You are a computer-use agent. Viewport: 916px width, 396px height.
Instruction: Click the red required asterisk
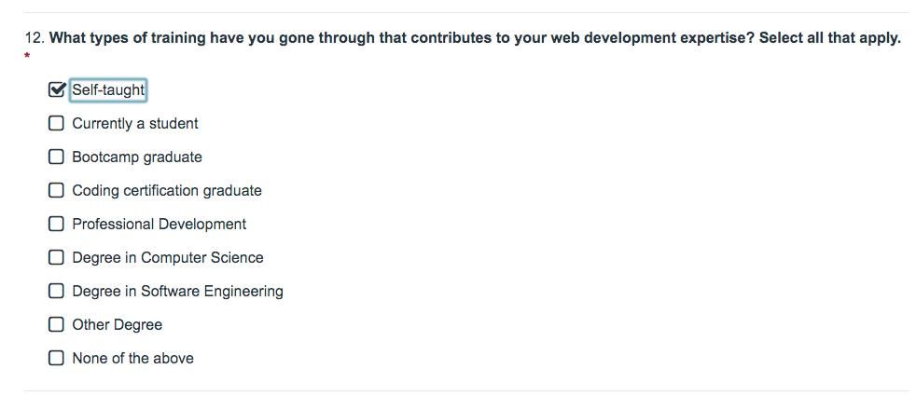[27, 57]
